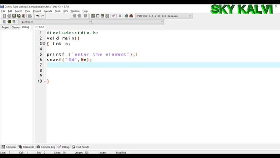Open Profile Analysis chart icon

[126, 16]
